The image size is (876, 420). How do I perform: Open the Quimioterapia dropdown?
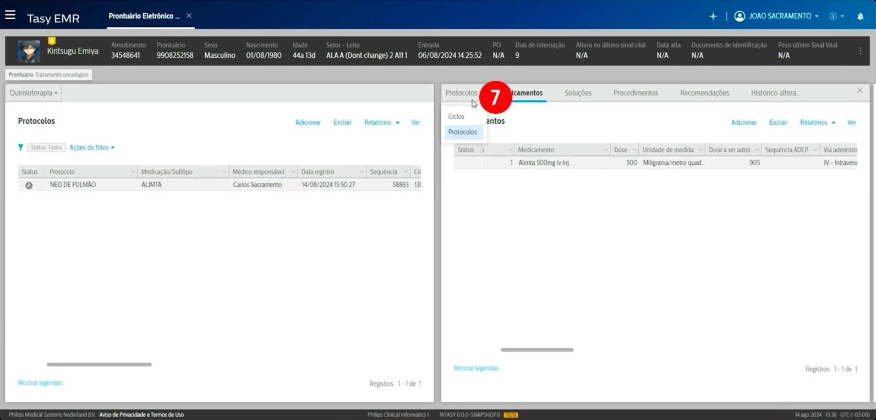pos(34,93)
